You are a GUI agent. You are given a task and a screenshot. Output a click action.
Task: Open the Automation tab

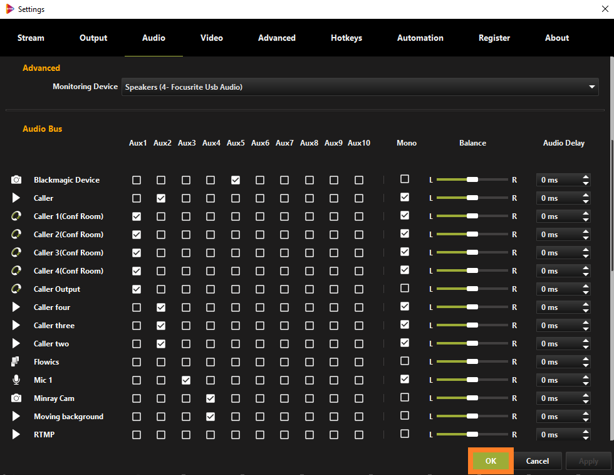tap(420, 38)
